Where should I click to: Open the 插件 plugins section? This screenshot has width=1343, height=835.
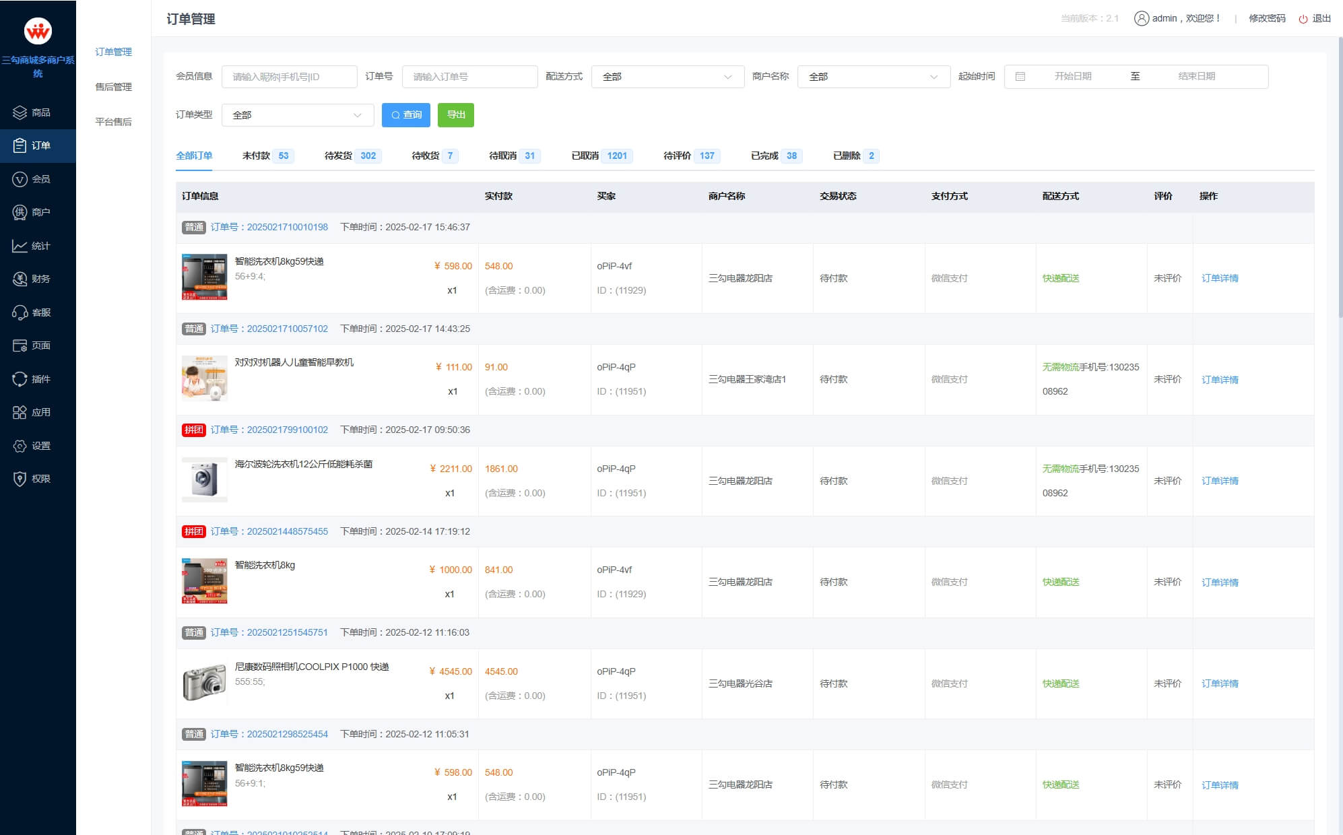click(x=38, y=378)
